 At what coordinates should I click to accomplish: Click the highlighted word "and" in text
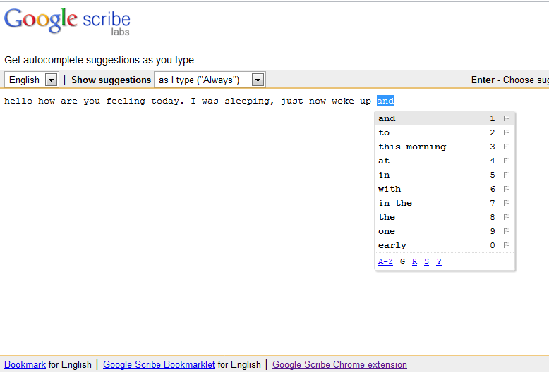tap(385, 101)
